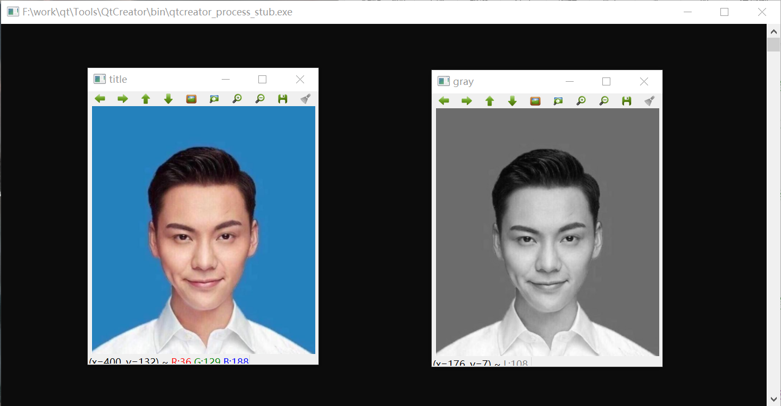Save the image from the title window
The width and height of the screenshot is (781, 406).
tap(283, 99)
